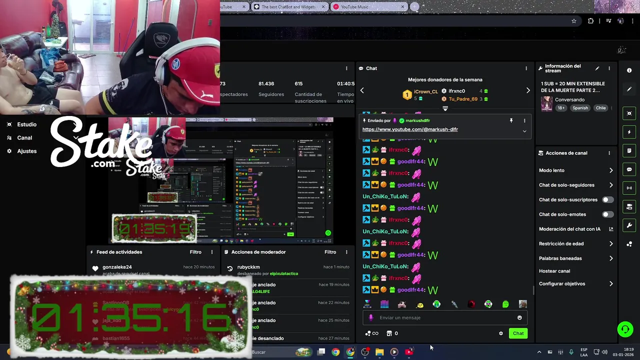This screenshot has height=360, width=640.
Task: Unpin the pinned message pin icon
Action: click(511, 120)
